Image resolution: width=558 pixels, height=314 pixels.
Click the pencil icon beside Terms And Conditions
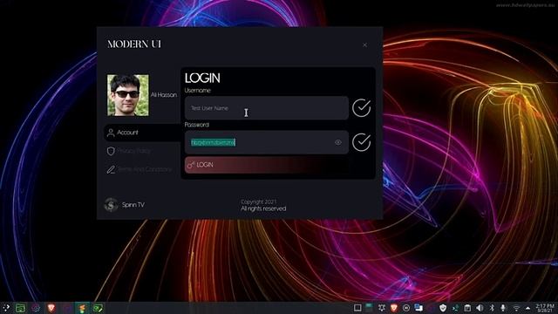(111, 169)
